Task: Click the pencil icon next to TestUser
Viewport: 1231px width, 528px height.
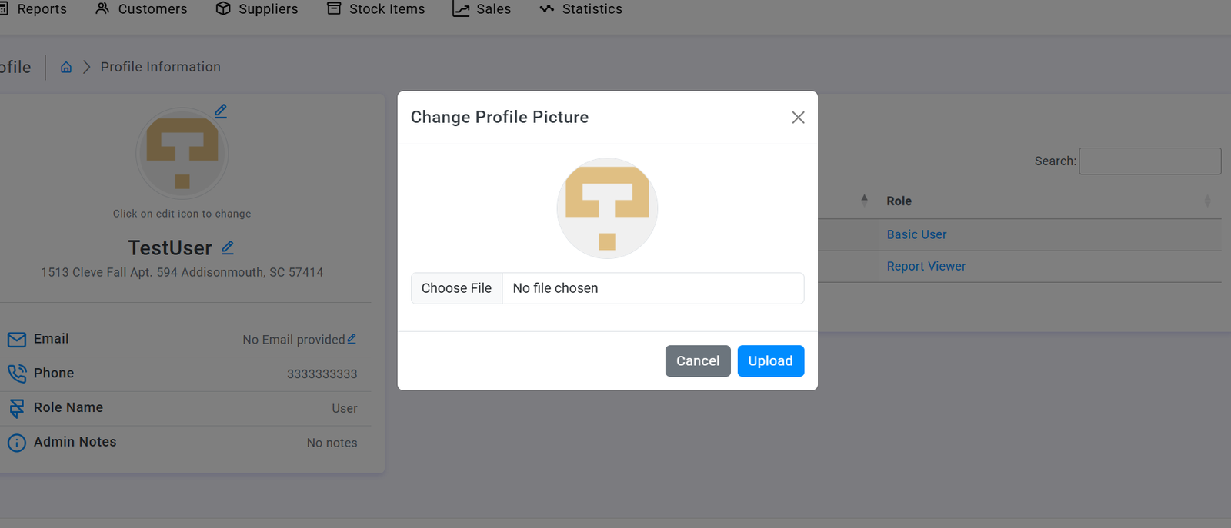Action: tap(228, 247)
